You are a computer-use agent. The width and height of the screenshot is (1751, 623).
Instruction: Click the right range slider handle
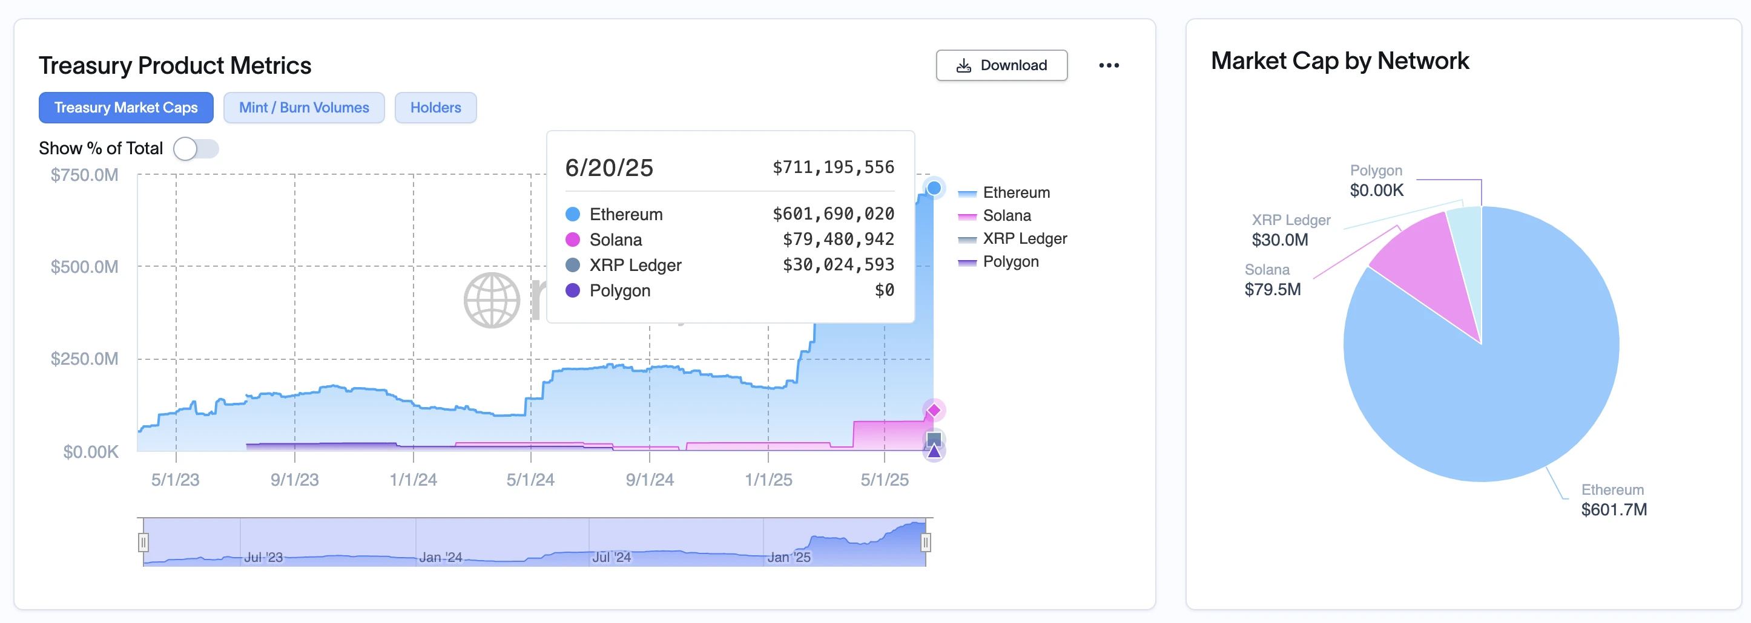925,542
